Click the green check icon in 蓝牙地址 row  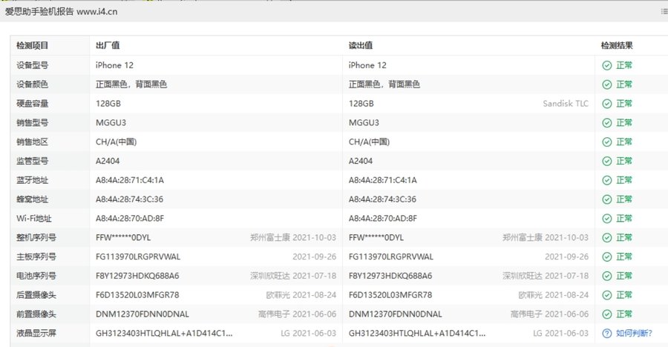click(x=606, y=180)
